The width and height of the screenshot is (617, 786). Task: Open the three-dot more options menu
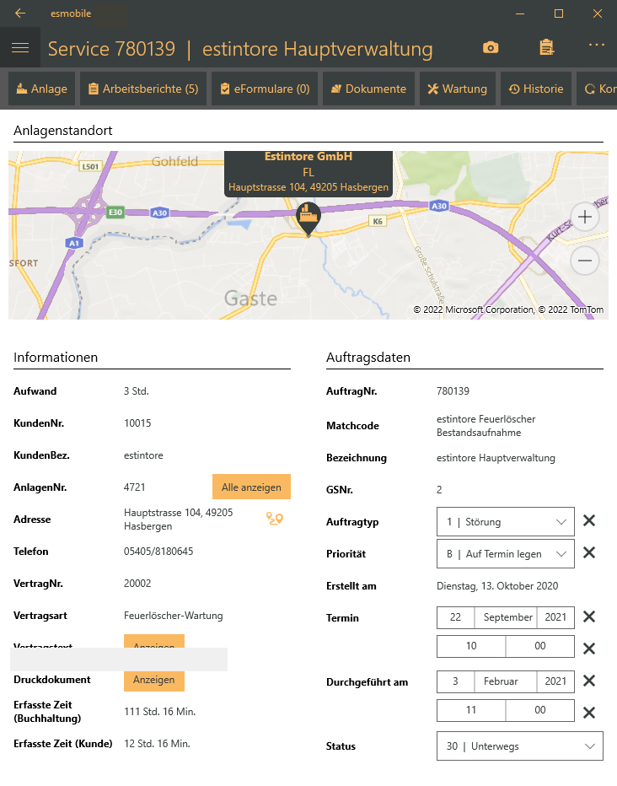(597, 46)
